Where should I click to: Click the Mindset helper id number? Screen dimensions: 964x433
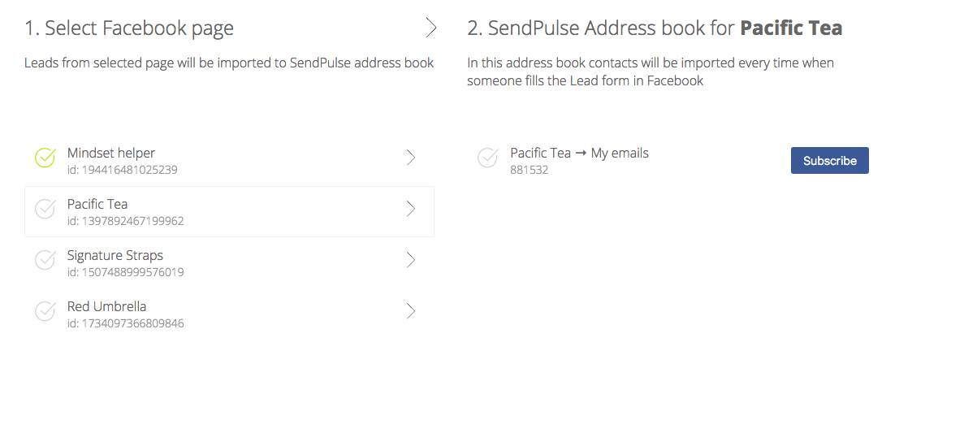pos(123,171)
